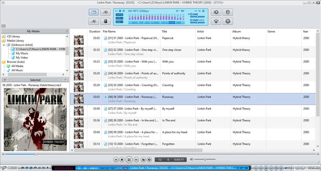The width and height of the screenshot is (321, 171).
Task: Click the file icon of the Papercut row
Action: 105,38
